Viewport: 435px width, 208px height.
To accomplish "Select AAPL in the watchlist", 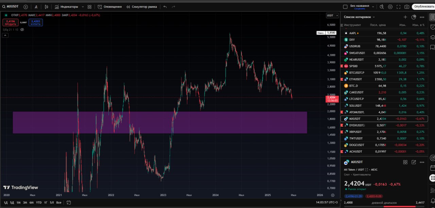I will (x=384, y=33).
